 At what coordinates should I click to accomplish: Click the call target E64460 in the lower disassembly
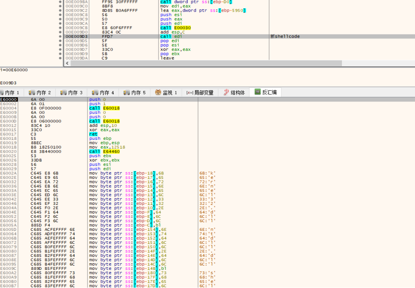tap(111, 151)
